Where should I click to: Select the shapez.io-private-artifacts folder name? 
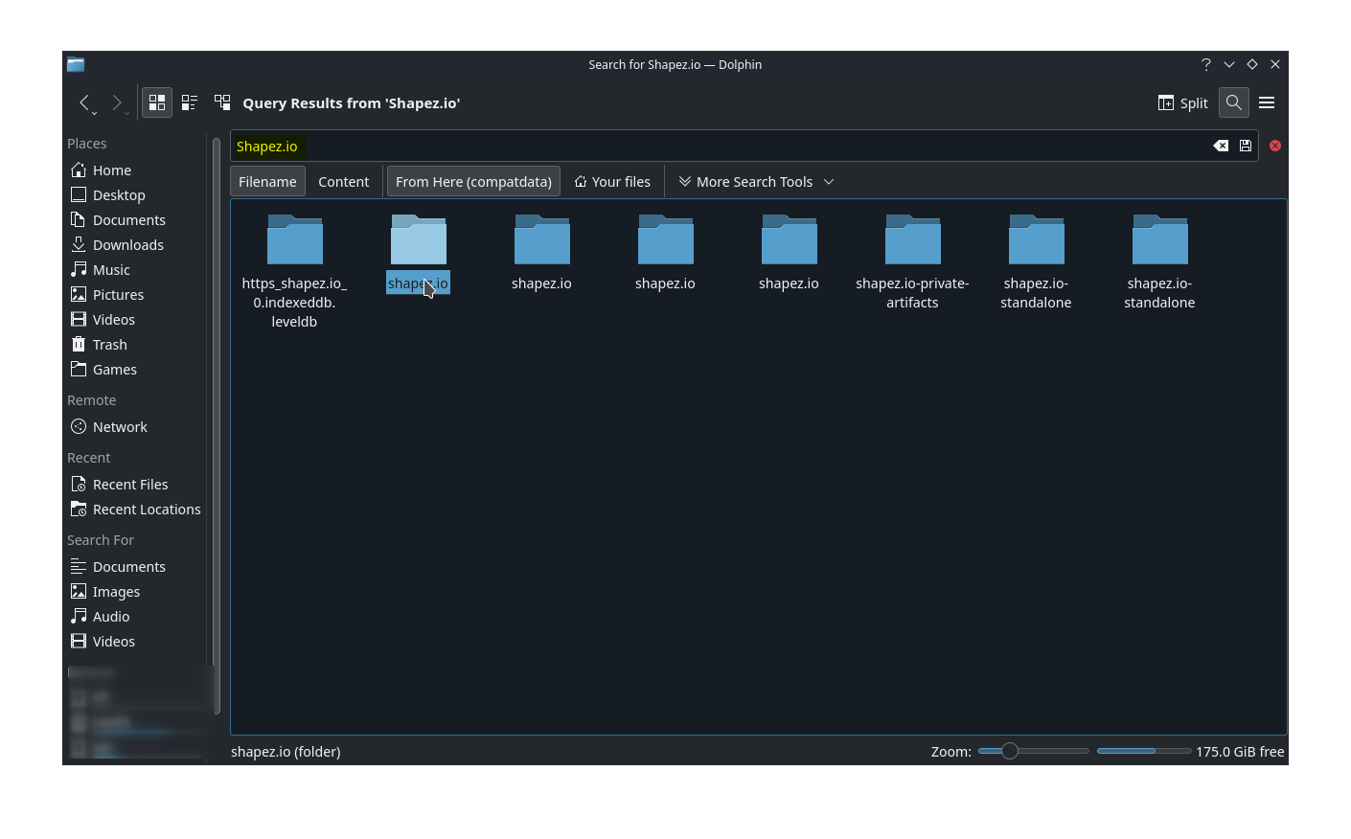pyautogui.click(x=912, y=293)
